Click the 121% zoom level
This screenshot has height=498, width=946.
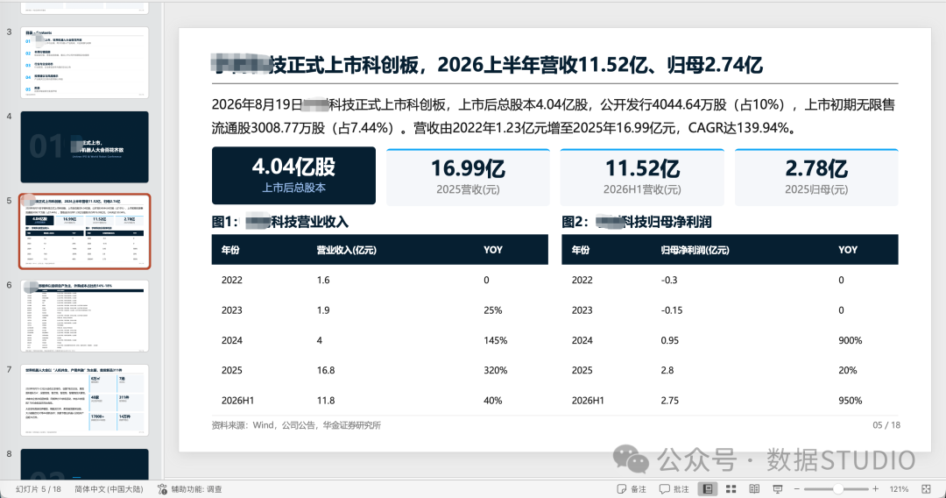coord(899,489)
